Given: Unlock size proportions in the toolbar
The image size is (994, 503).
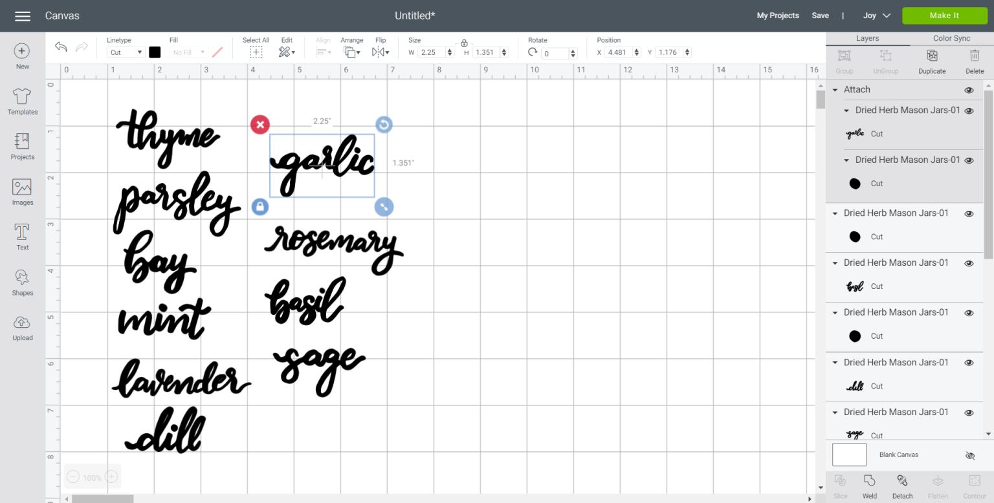Looking at the screenshot, I should pos(464,43).
